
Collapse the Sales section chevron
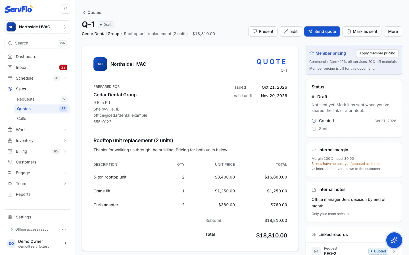pos(65,89)
